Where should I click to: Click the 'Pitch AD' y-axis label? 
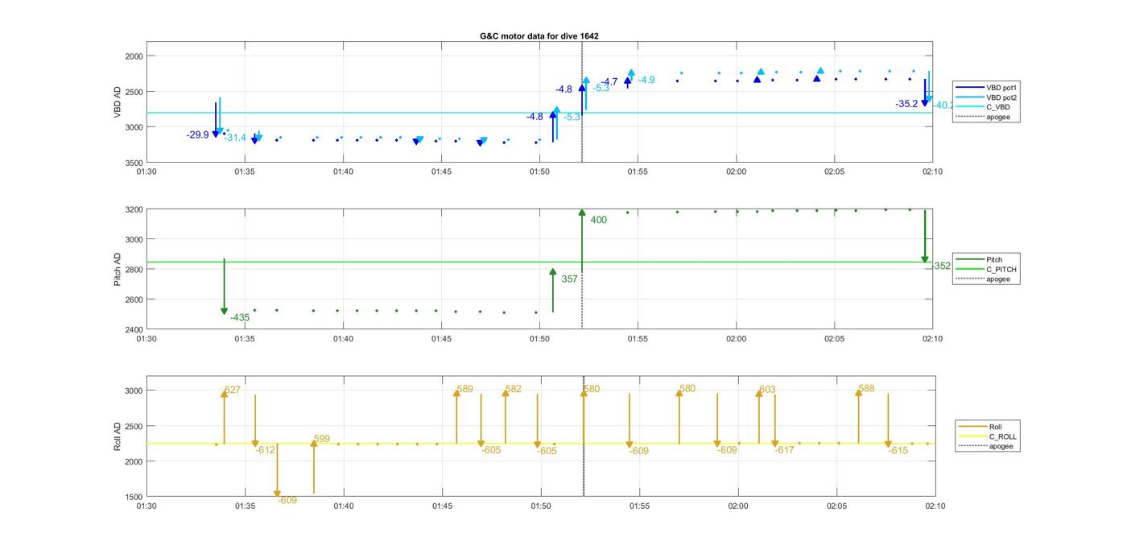(118, 269)
